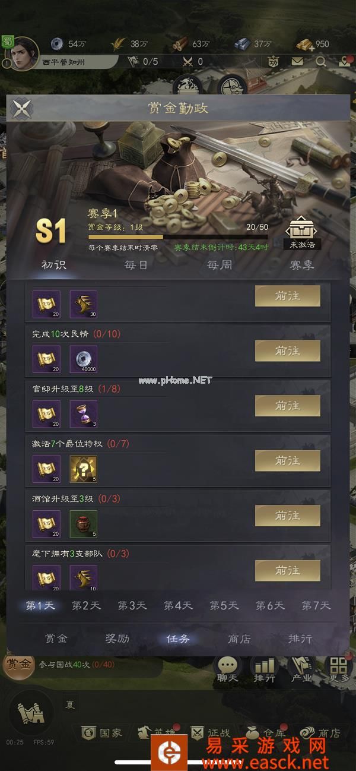The image size is (356, 771).
Task: Tap the bounty level progress bar
Action: coord(178,236)
